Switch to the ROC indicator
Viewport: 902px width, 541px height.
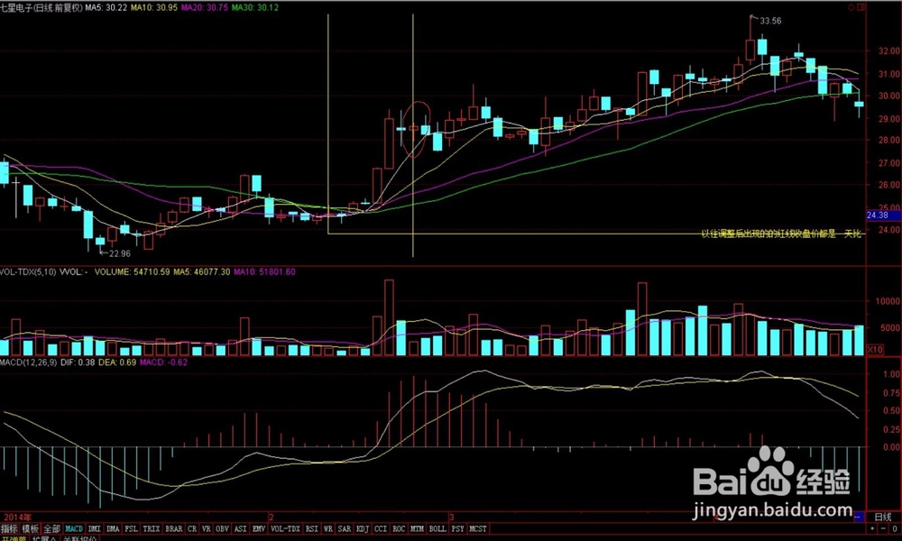(x=399, y=529)
